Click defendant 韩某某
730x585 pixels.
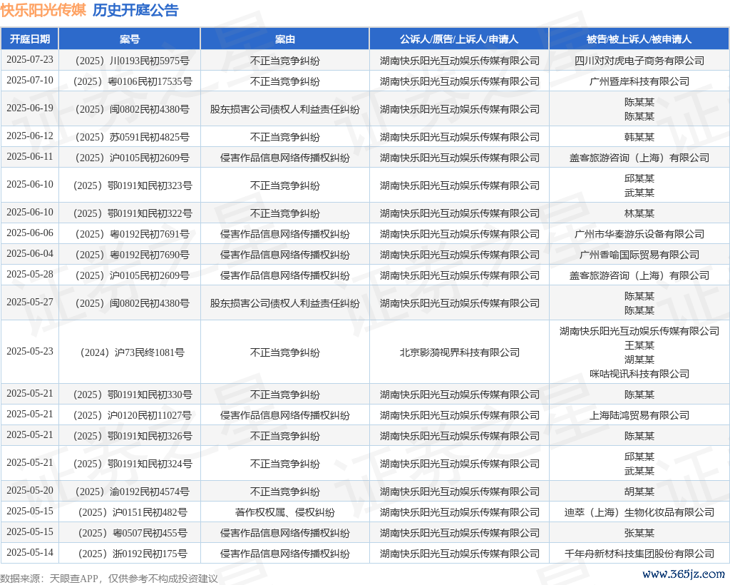click(639, 137)
